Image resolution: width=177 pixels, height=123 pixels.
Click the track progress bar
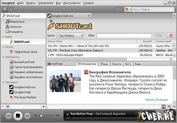point(104,118)
